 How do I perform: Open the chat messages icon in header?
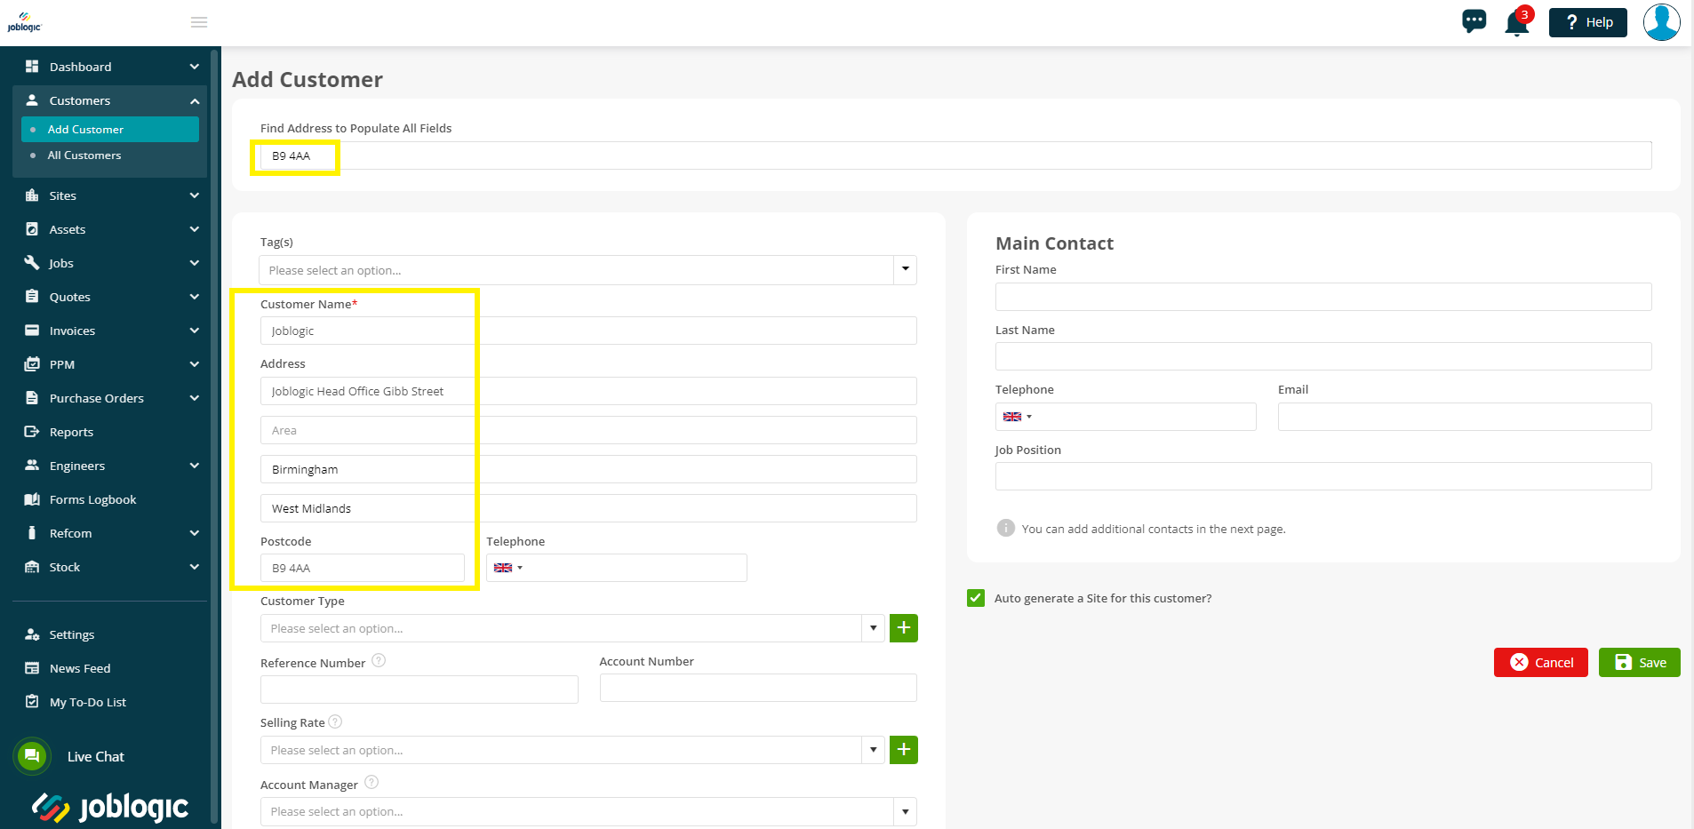pos(1474,21)
